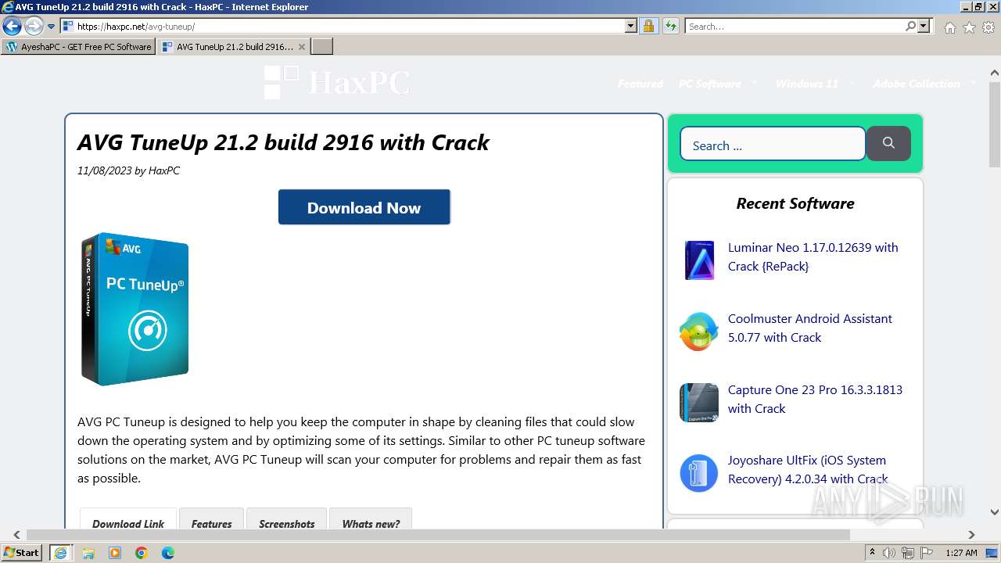This screenshot has width=1001, height=563.
Task: Open the Windows 11 menu
Action: pos(806,84)
